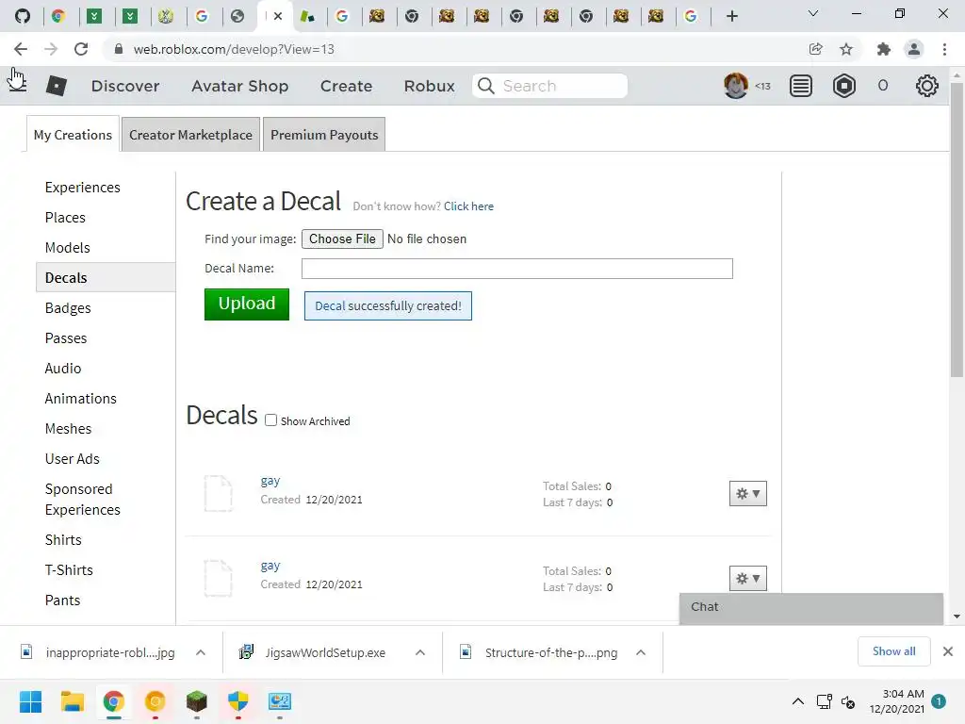The height and width of the screenshot is (724, 965).
Task: Expand options for Structure-of-the-p png download
Action: click(641, 652)
